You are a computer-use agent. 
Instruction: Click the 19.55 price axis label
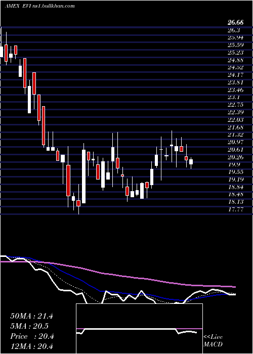tap(236, 172)
